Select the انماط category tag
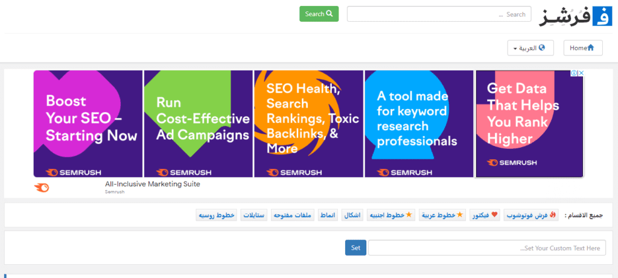618x278 pixels. point(328,215)
